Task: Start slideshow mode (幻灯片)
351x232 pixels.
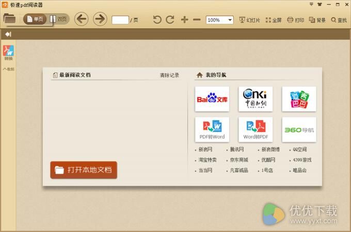Action: click(250, 20)
